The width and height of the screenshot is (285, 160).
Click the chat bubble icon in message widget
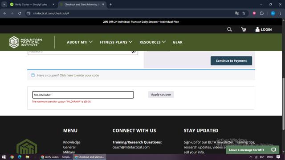[273, 150]
